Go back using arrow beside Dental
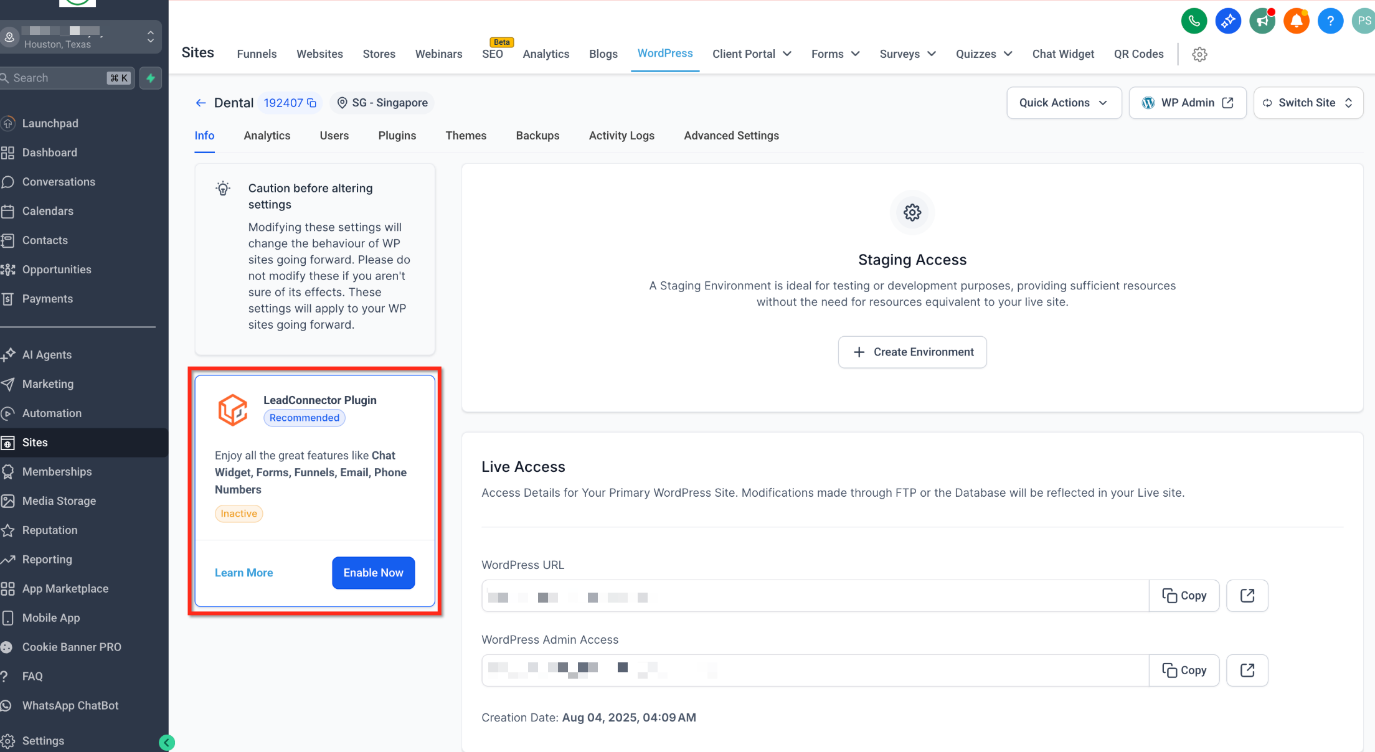Image resolution: width=1375 pixels, height=752 pixels. tap(201, 103)
